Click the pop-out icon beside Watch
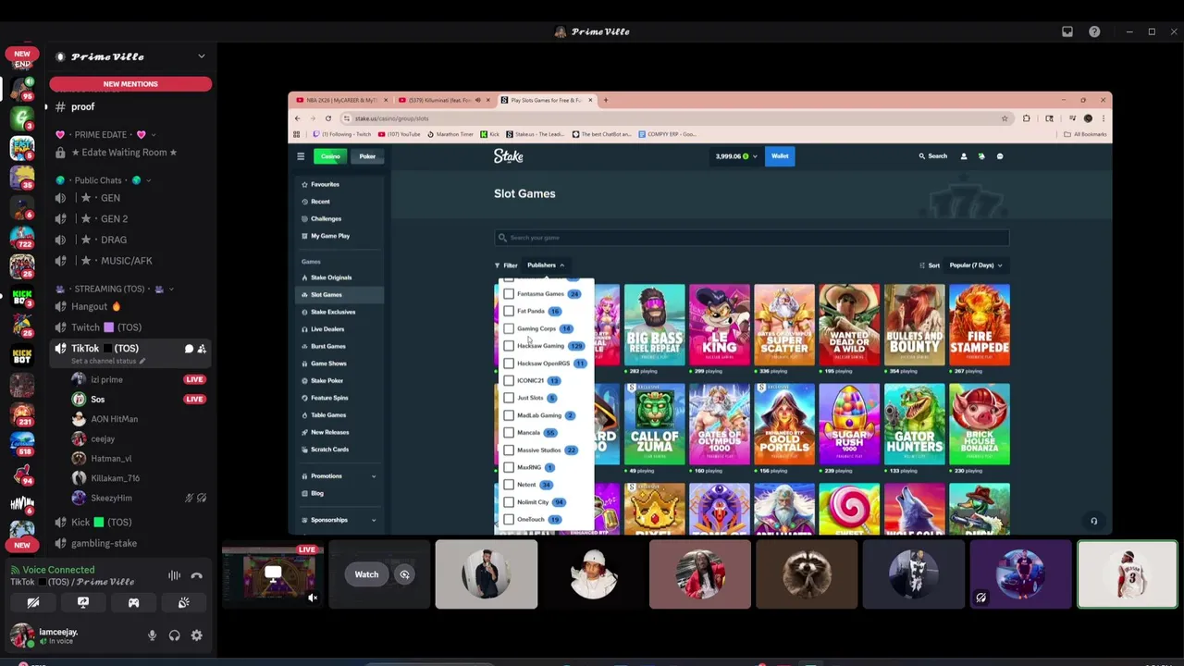 [404, 574]
